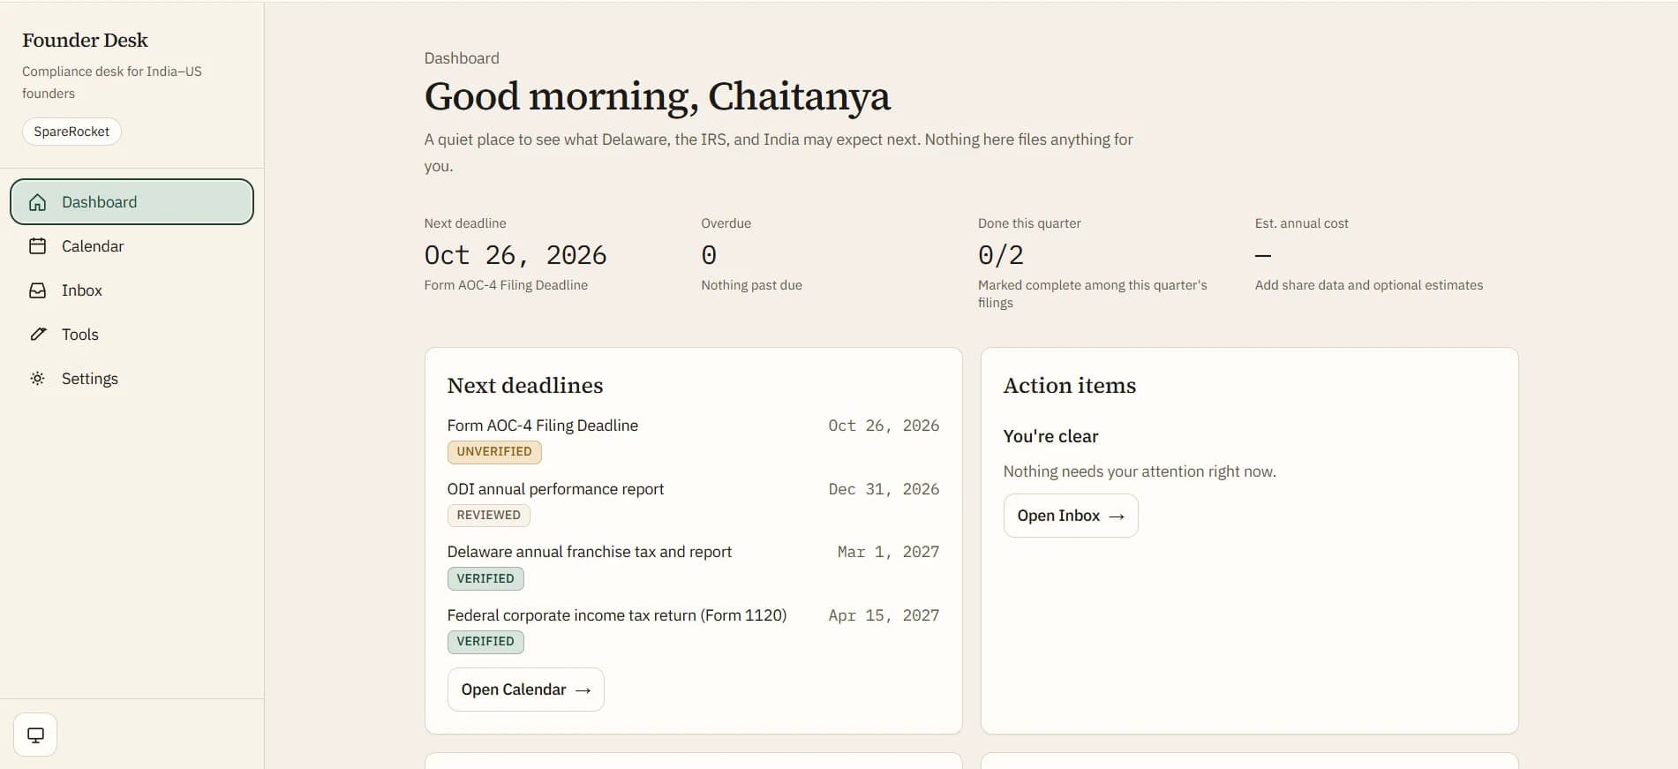1678x769 pixels.
Task: Click the Overdue count value 0
Action: point(709,255)
